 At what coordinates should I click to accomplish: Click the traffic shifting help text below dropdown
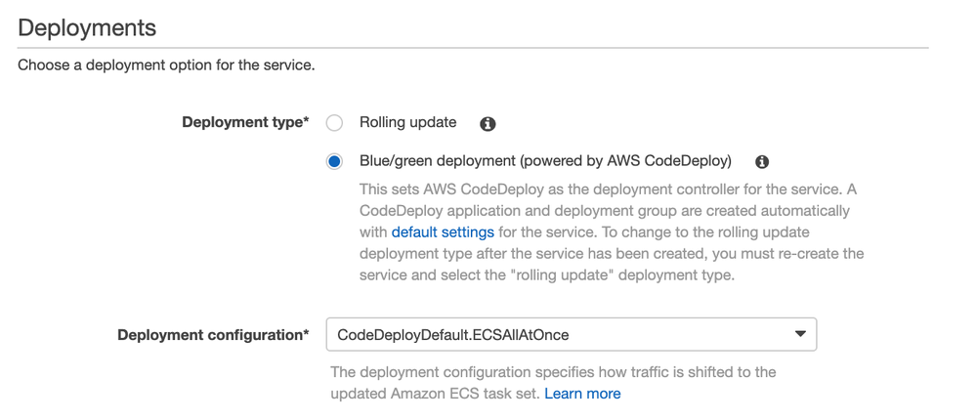point(553,383)
